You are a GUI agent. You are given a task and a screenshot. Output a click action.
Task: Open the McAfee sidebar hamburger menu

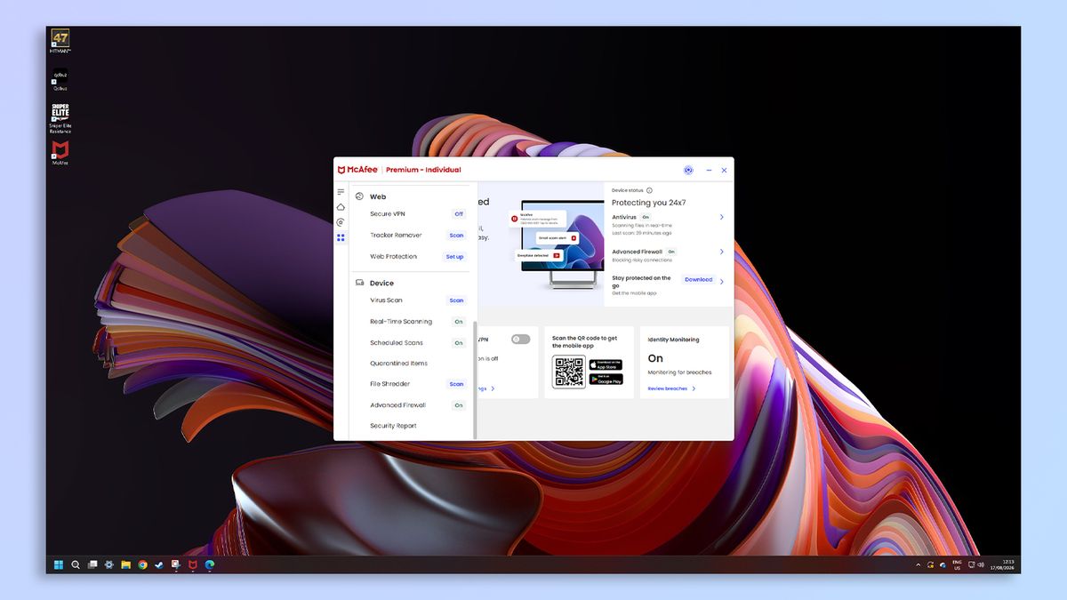click(341, 192)
